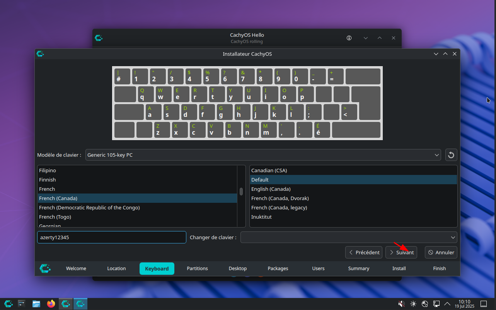This screenshot has height=310, width=496.
Task: Open Firefox from the taskbar
Action: click(x=51, y=304)
